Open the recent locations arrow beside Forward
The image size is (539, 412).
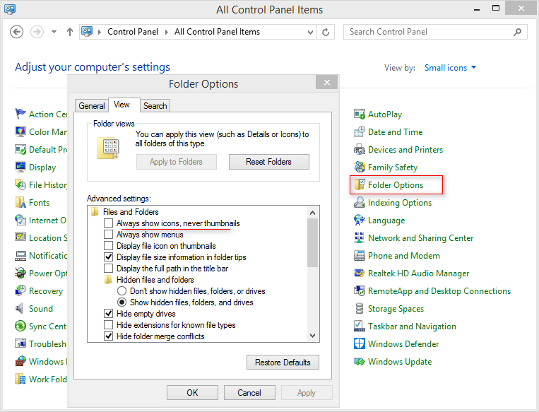(54, 32)
